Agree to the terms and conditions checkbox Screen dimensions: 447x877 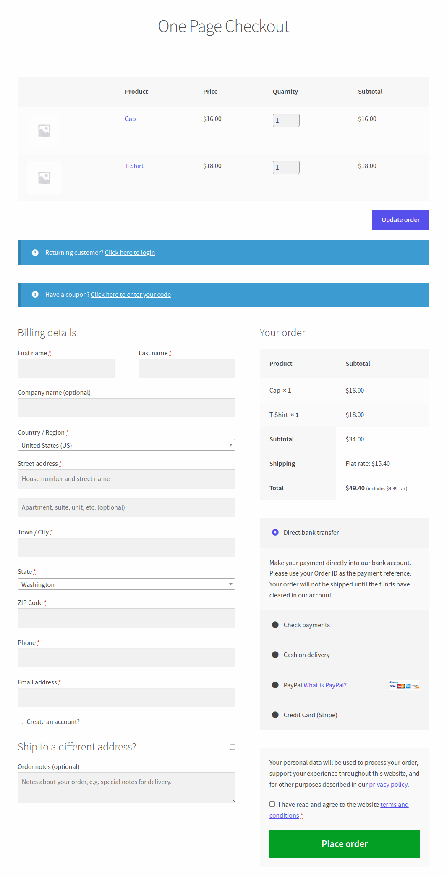tap(272, 804)
